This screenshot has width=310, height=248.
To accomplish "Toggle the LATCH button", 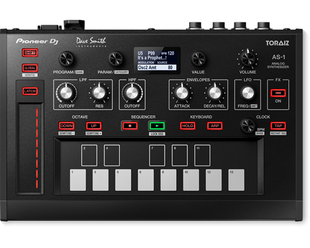I will click(30, 91).
